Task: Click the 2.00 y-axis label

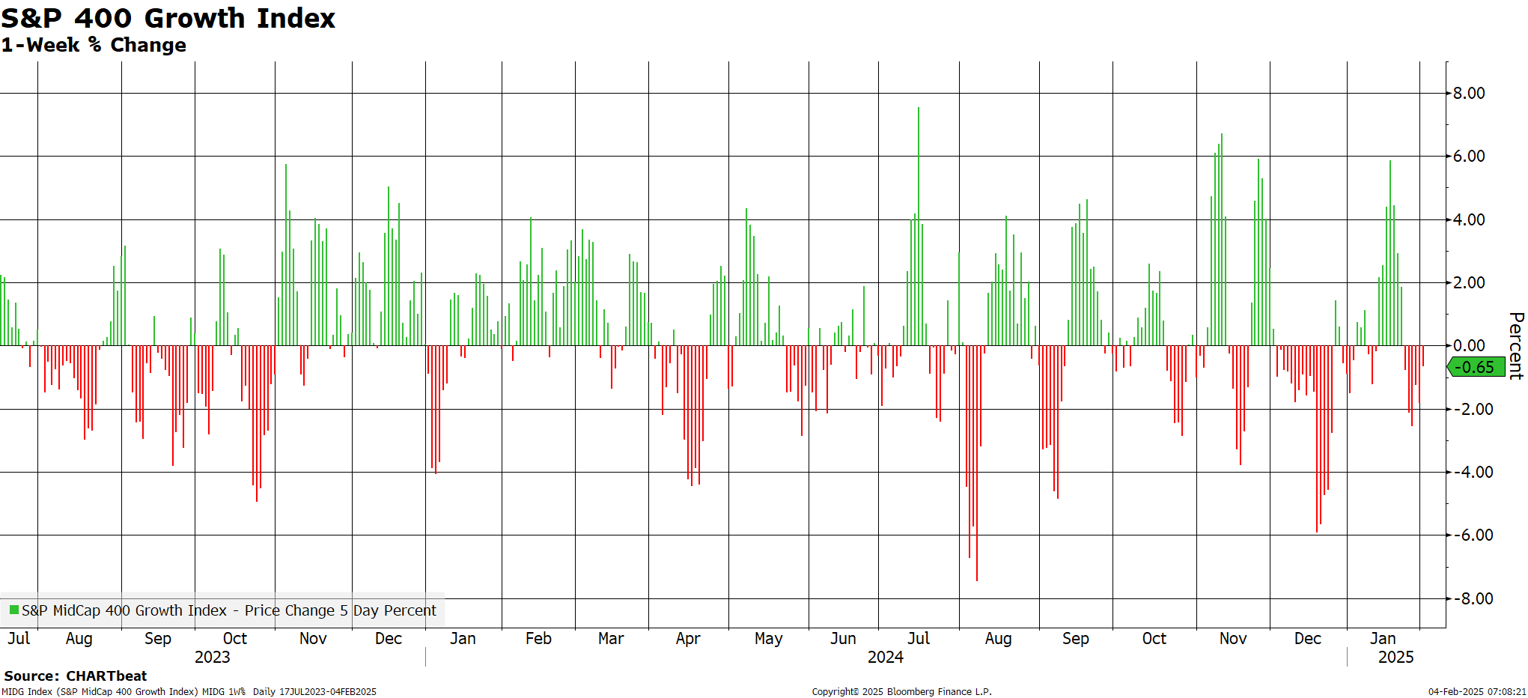Action: (x=1469, y=282)
